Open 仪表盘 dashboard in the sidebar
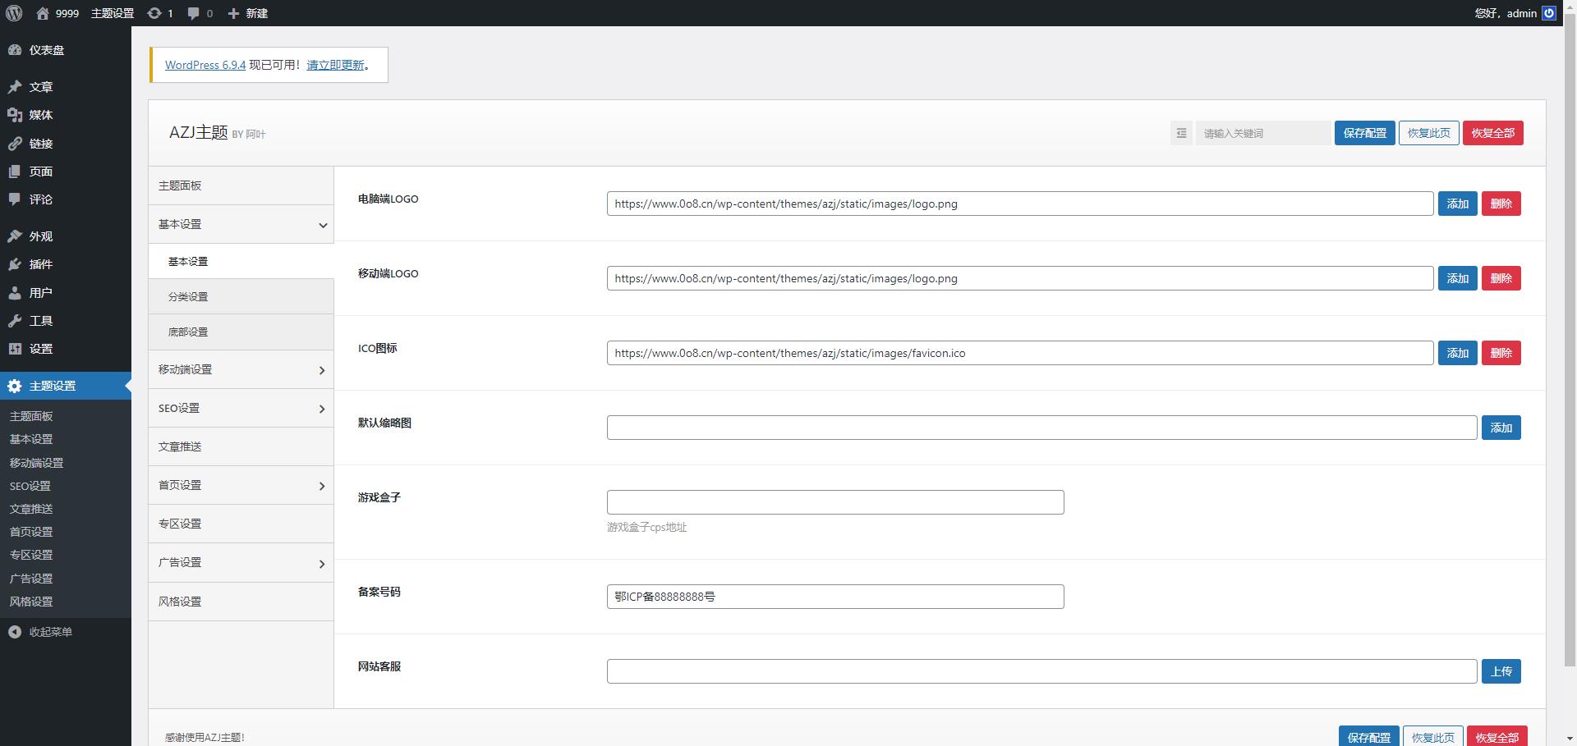Screen dimensions: 1577x746 click(x=46, y=50)
